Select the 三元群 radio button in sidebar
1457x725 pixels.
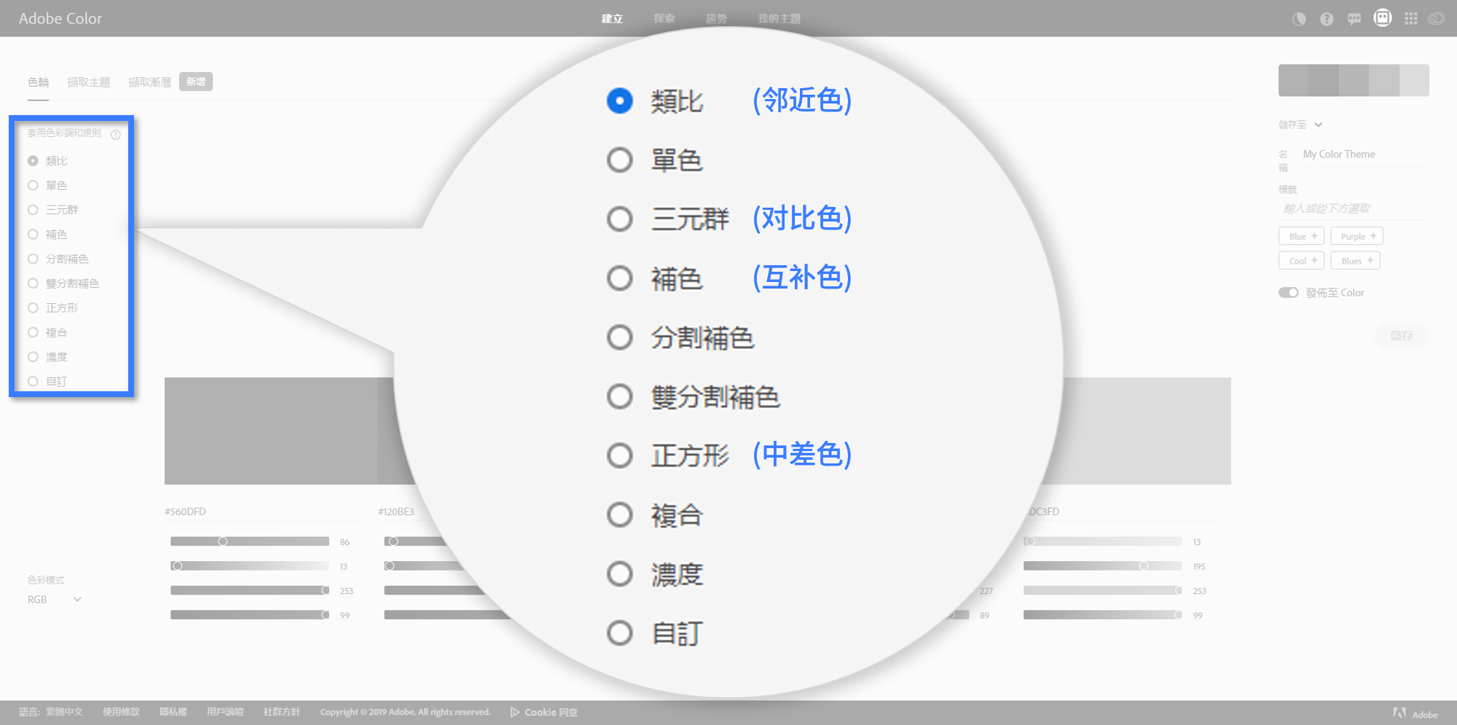coord(33,210)
